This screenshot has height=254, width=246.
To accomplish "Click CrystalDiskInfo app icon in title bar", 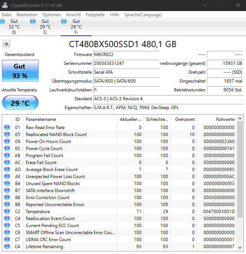I will [5, 6].
